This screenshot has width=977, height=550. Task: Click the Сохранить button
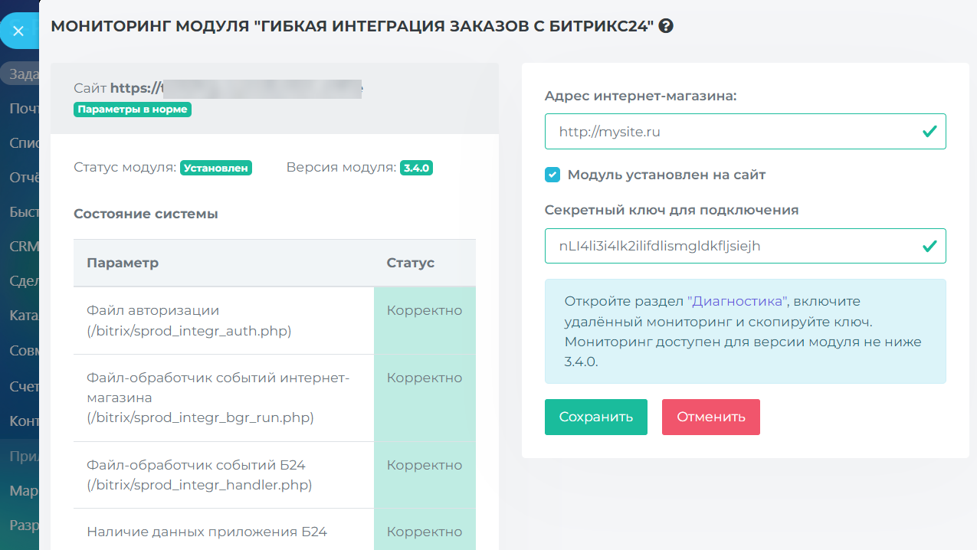pyautogui.click(x=596, y=417)
